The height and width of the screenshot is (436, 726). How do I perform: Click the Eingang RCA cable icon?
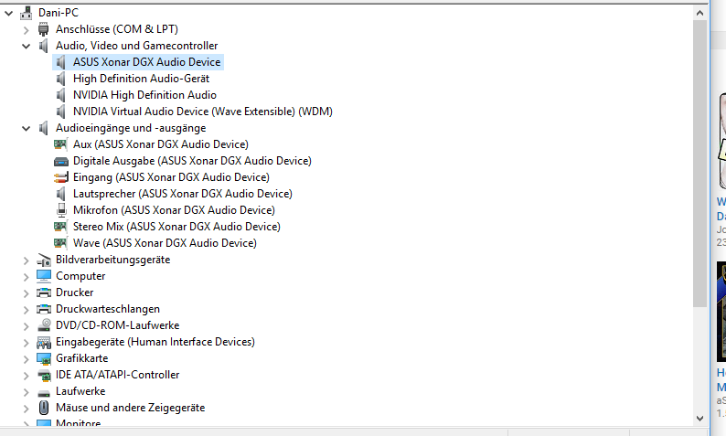point(60,177)
